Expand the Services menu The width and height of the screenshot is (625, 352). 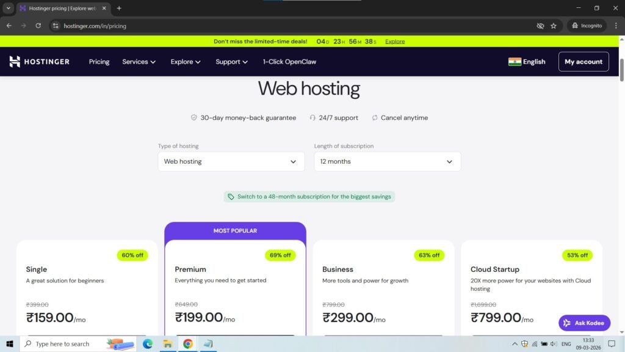point(139,62)
